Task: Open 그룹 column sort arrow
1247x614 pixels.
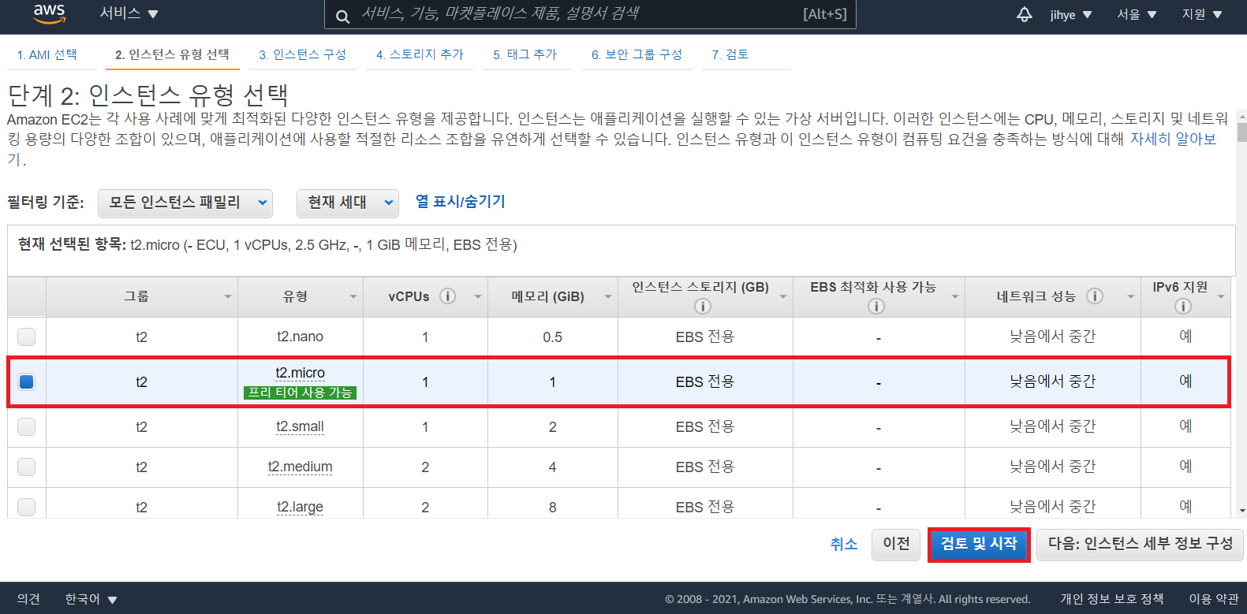Action: pos(228,297)
